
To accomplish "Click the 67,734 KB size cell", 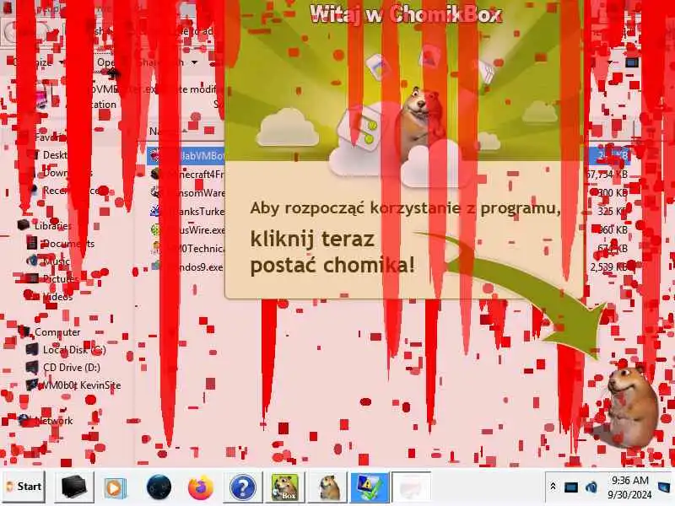I will pyautogui.click(x=607, y=175).
